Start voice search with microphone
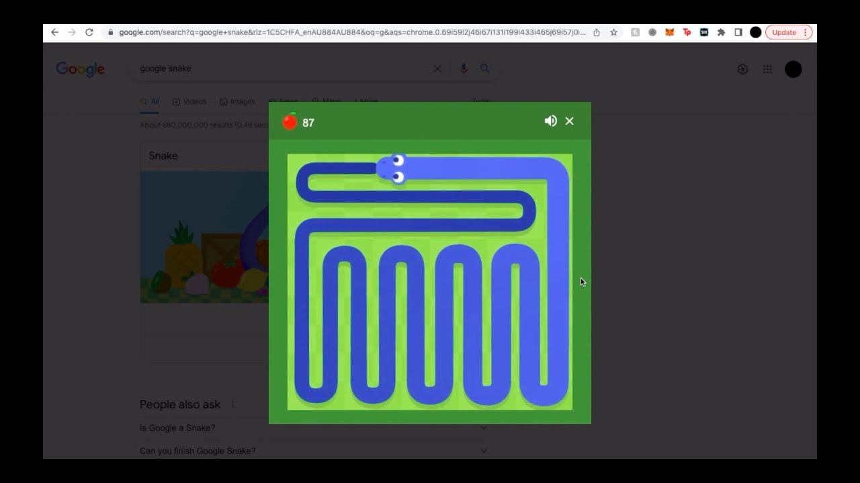The height and width of the screenshot is (483, 860). 464,68
